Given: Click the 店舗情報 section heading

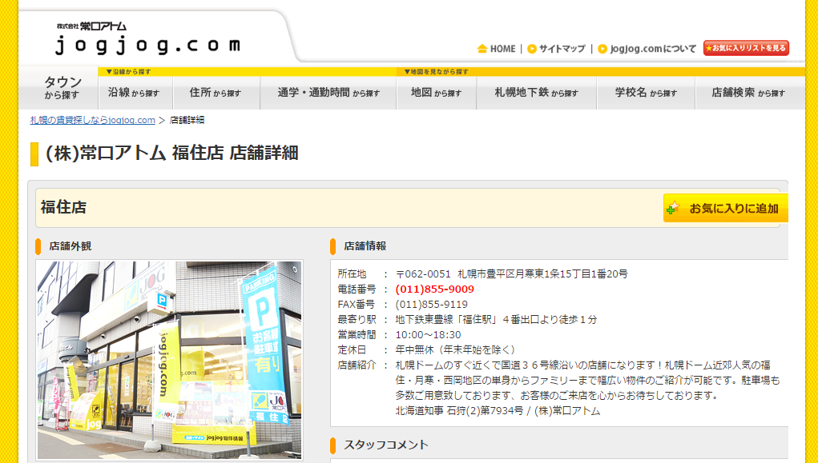Looking at the screenshot, I should 365,245.
